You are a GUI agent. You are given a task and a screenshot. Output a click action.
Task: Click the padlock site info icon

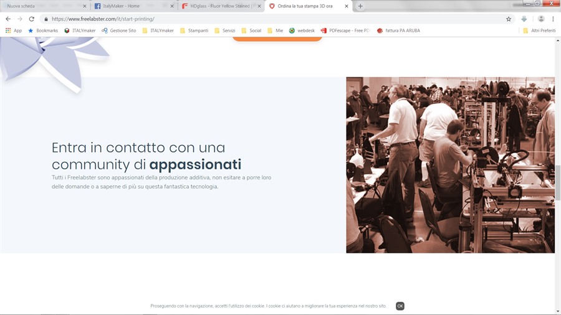46,19
